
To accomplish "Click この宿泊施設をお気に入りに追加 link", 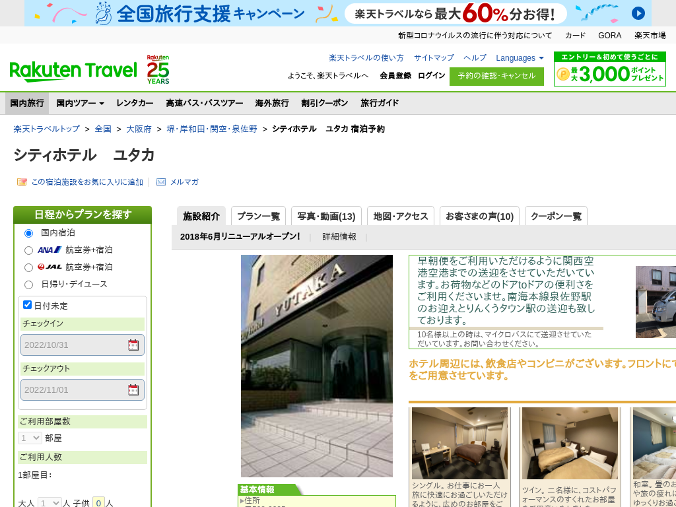I will [87, 182].
